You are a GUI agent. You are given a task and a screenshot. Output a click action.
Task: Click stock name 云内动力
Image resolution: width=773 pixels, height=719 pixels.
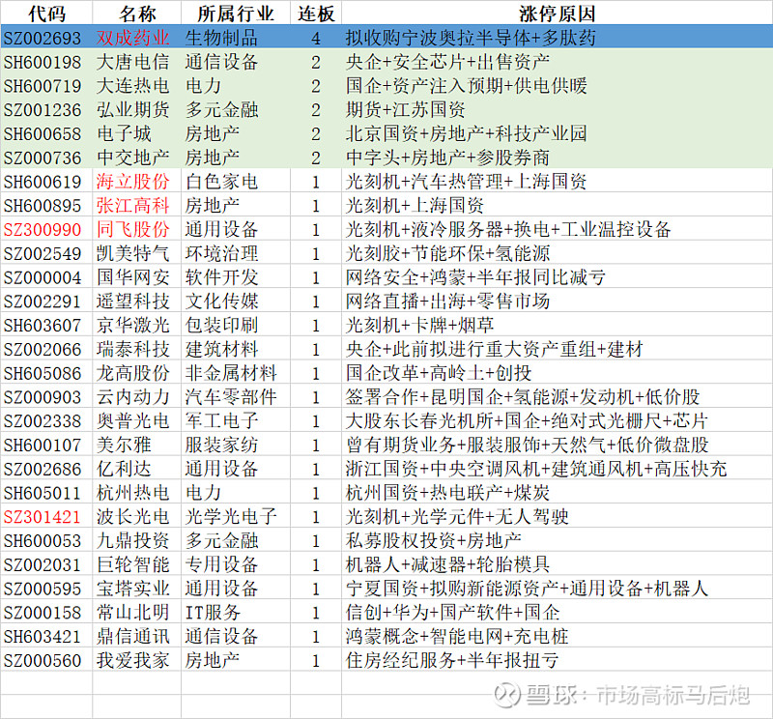point(133,397)
